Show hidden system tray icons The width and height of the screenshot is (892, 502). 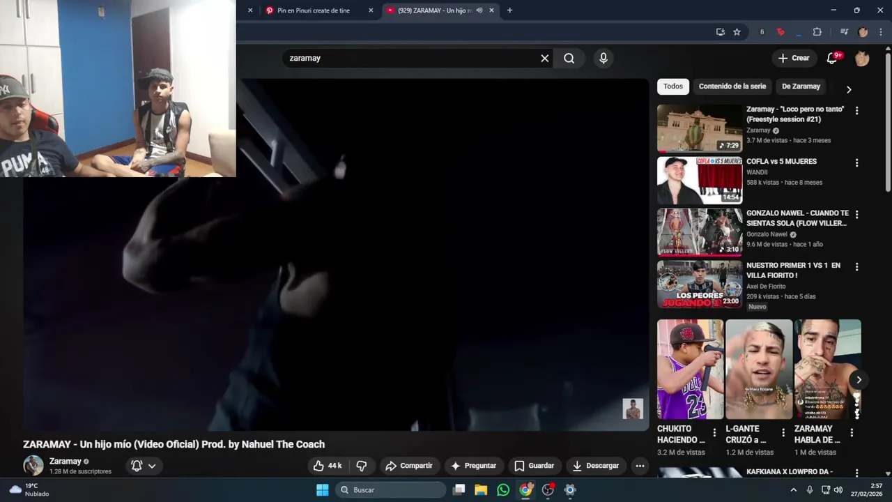click(x=793, y=490)
